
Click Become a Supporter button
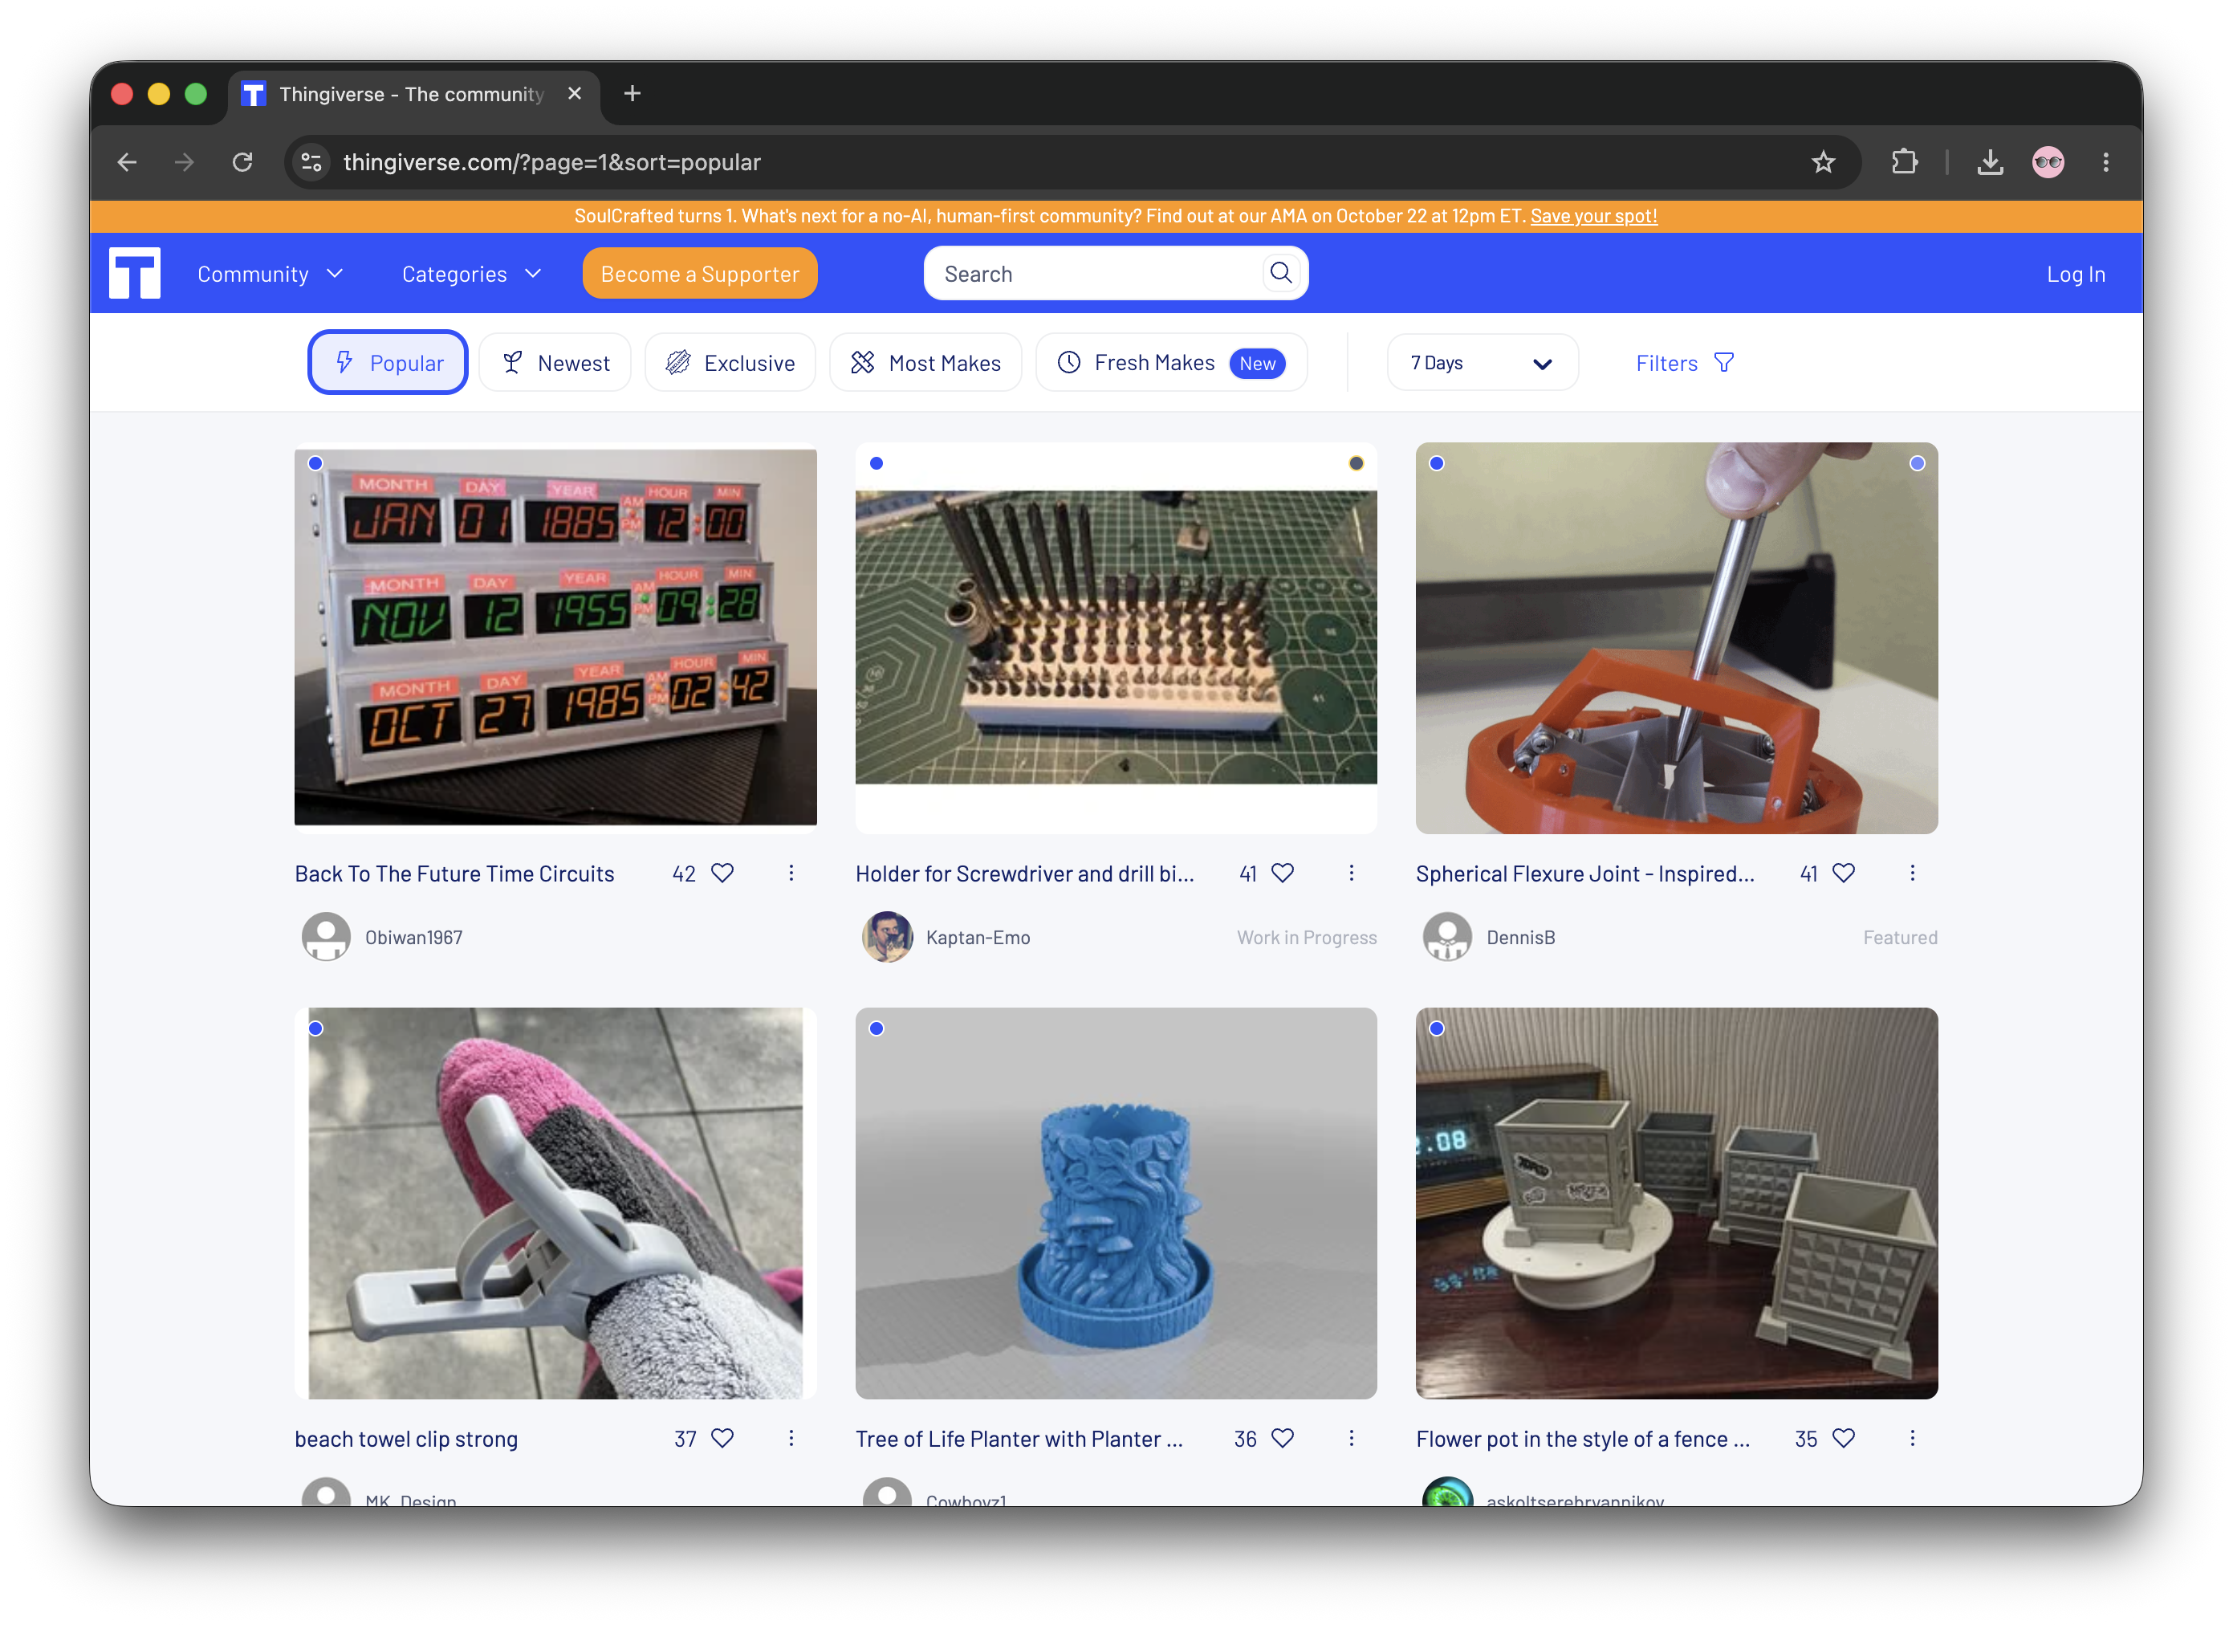[700, 273]
